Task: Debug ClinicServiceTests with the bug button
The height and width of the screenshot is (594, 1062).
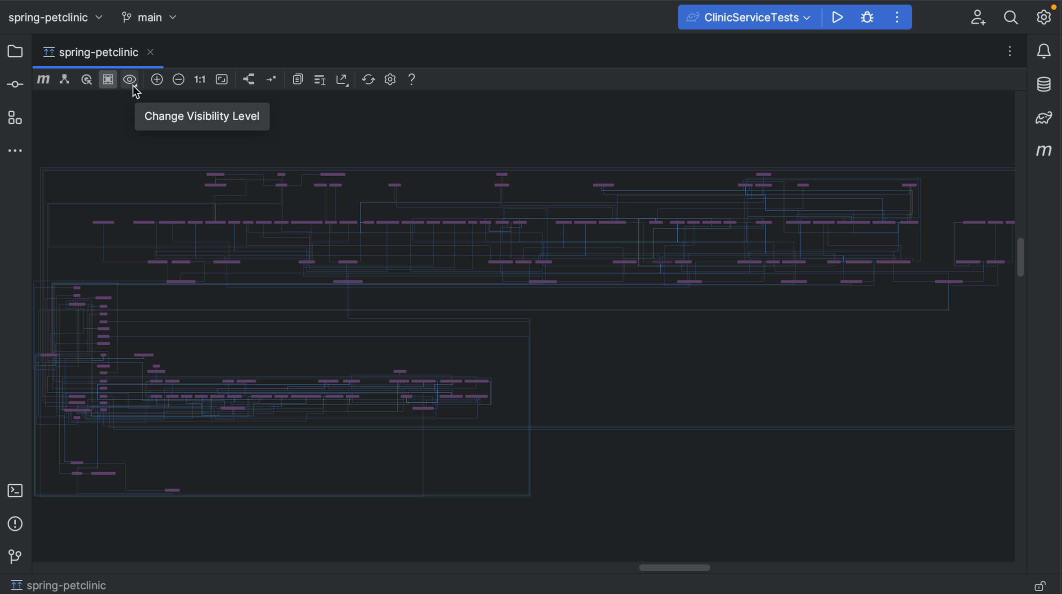Action: tap(867, 17)
